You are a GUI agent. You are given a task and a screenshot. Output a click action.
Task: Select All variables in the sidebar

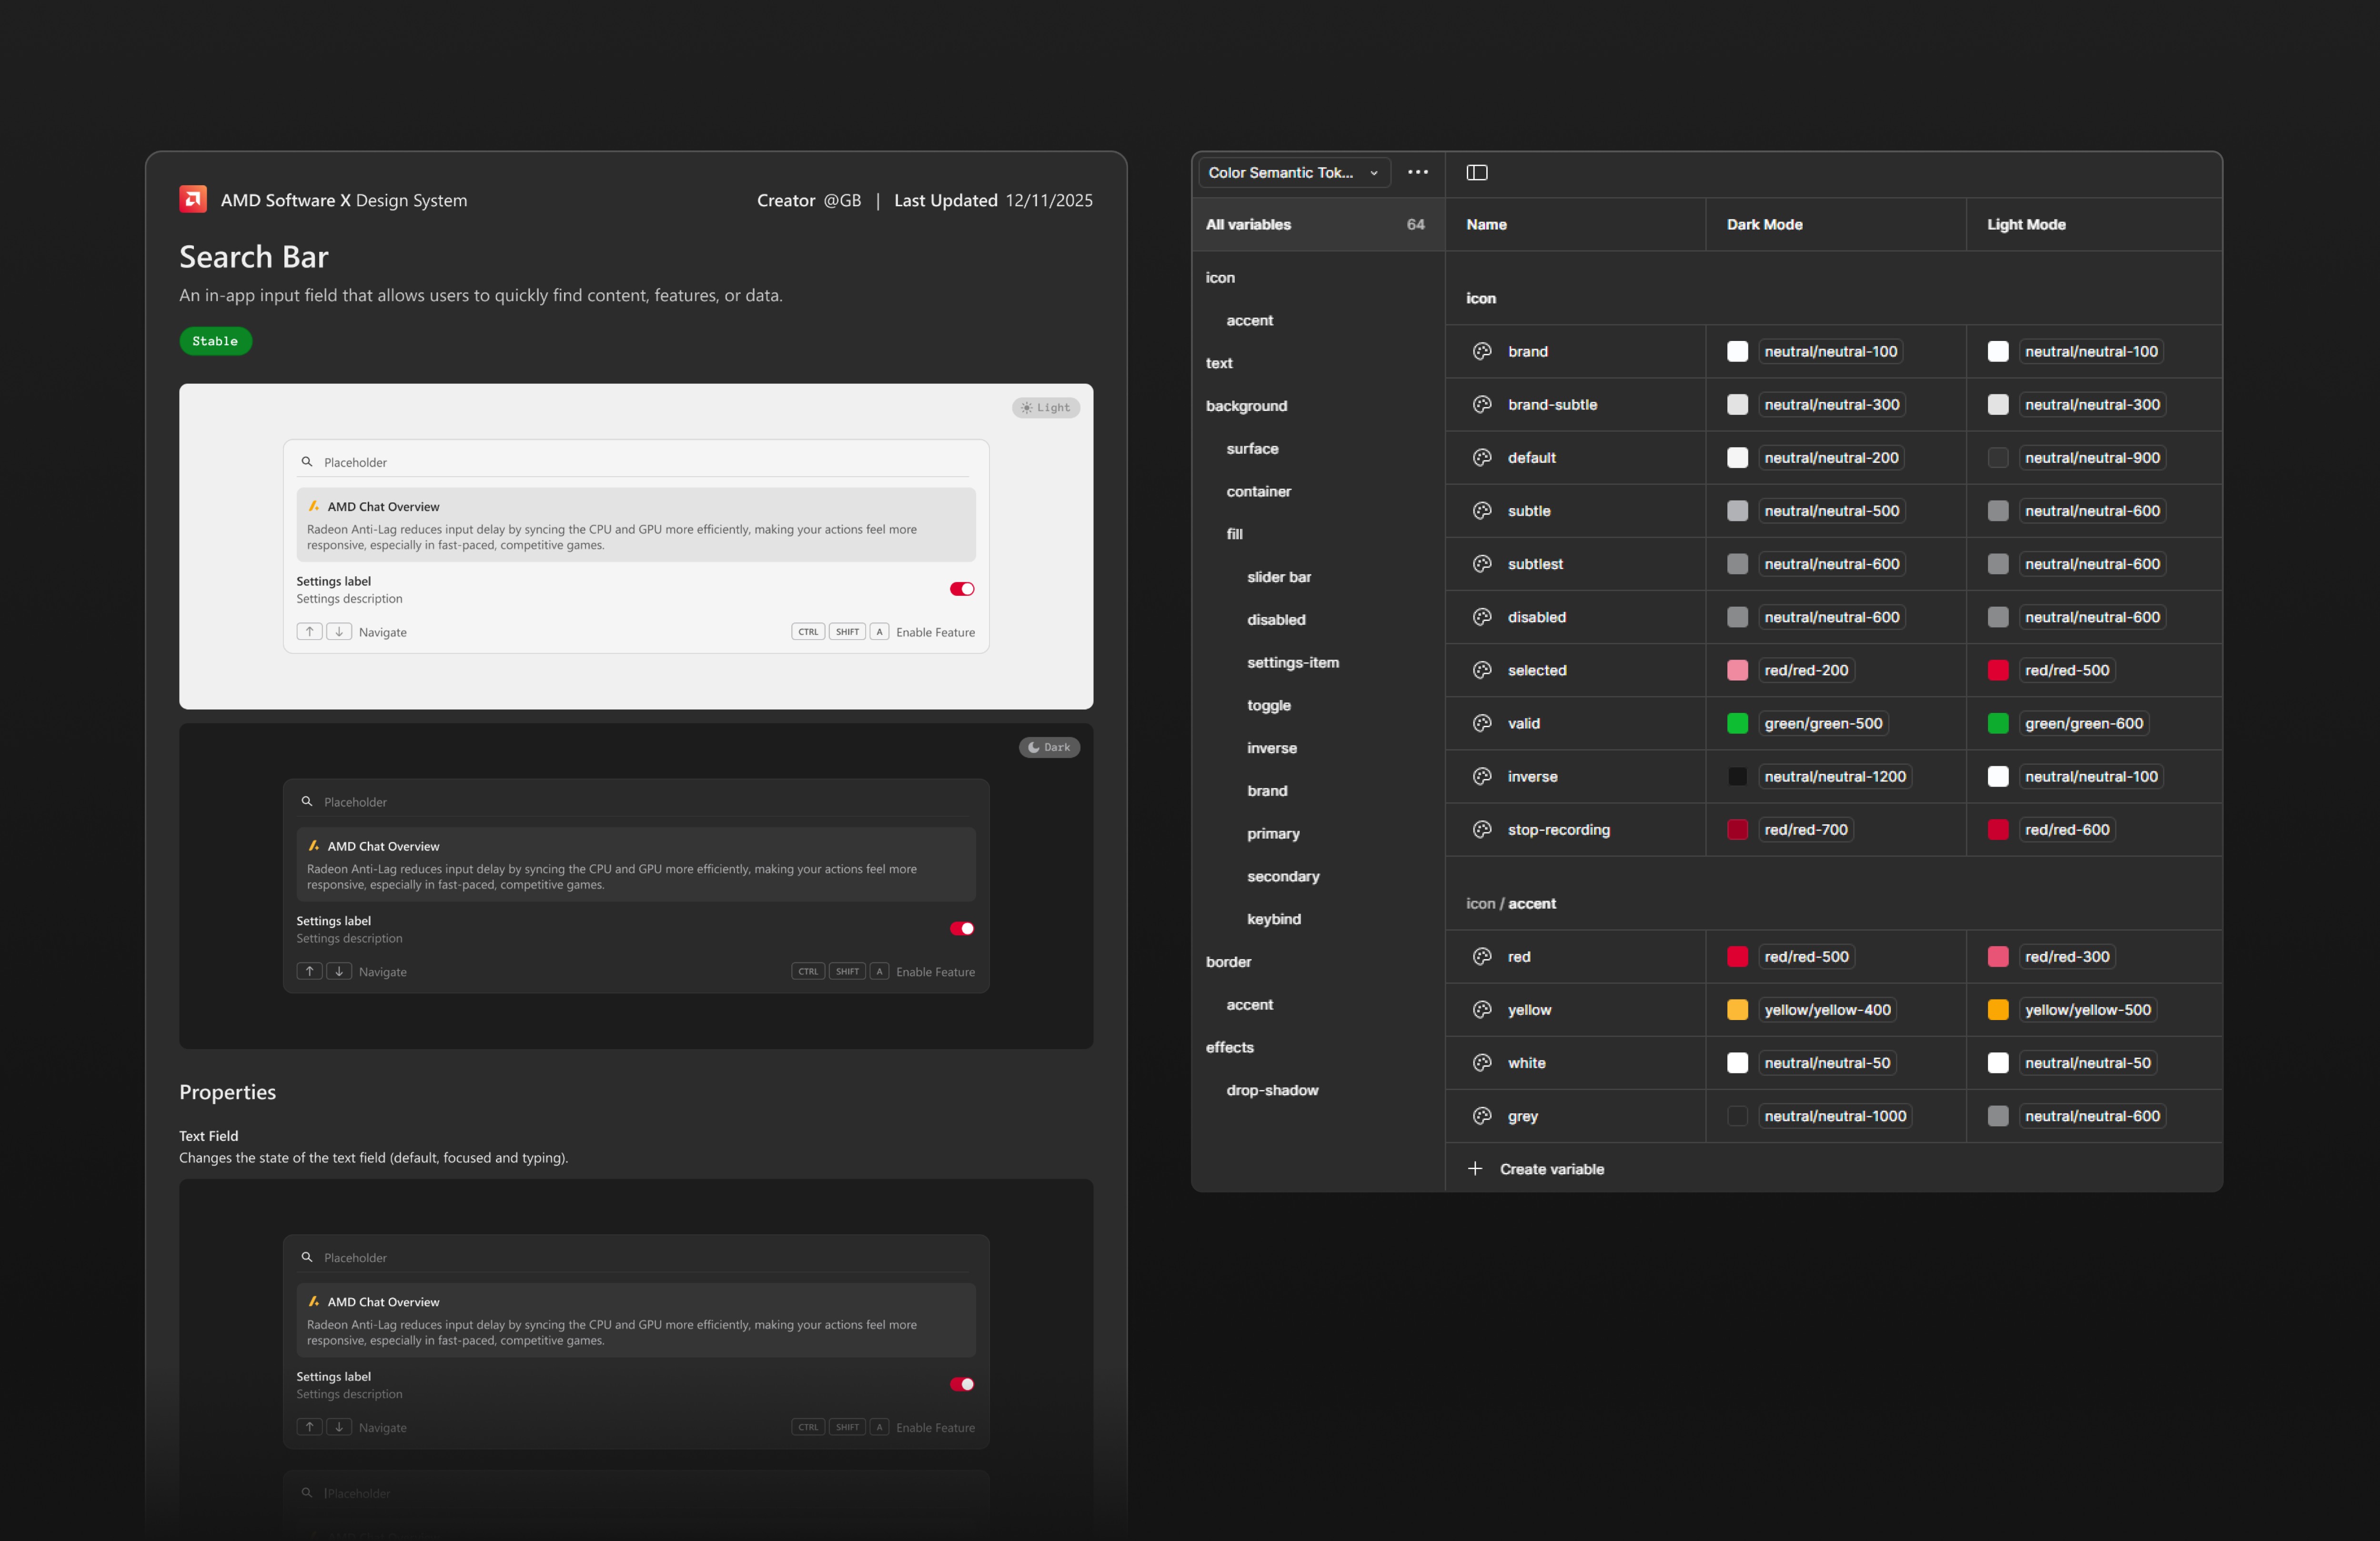pyautogui.click(x=1248, y=224)
